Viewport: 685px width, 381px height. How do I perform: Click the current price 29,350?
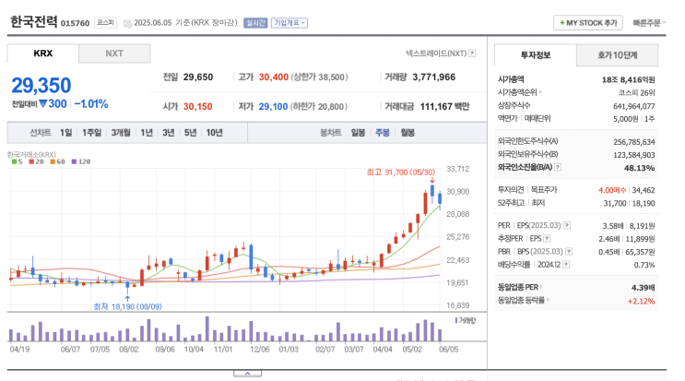[41, 85]
